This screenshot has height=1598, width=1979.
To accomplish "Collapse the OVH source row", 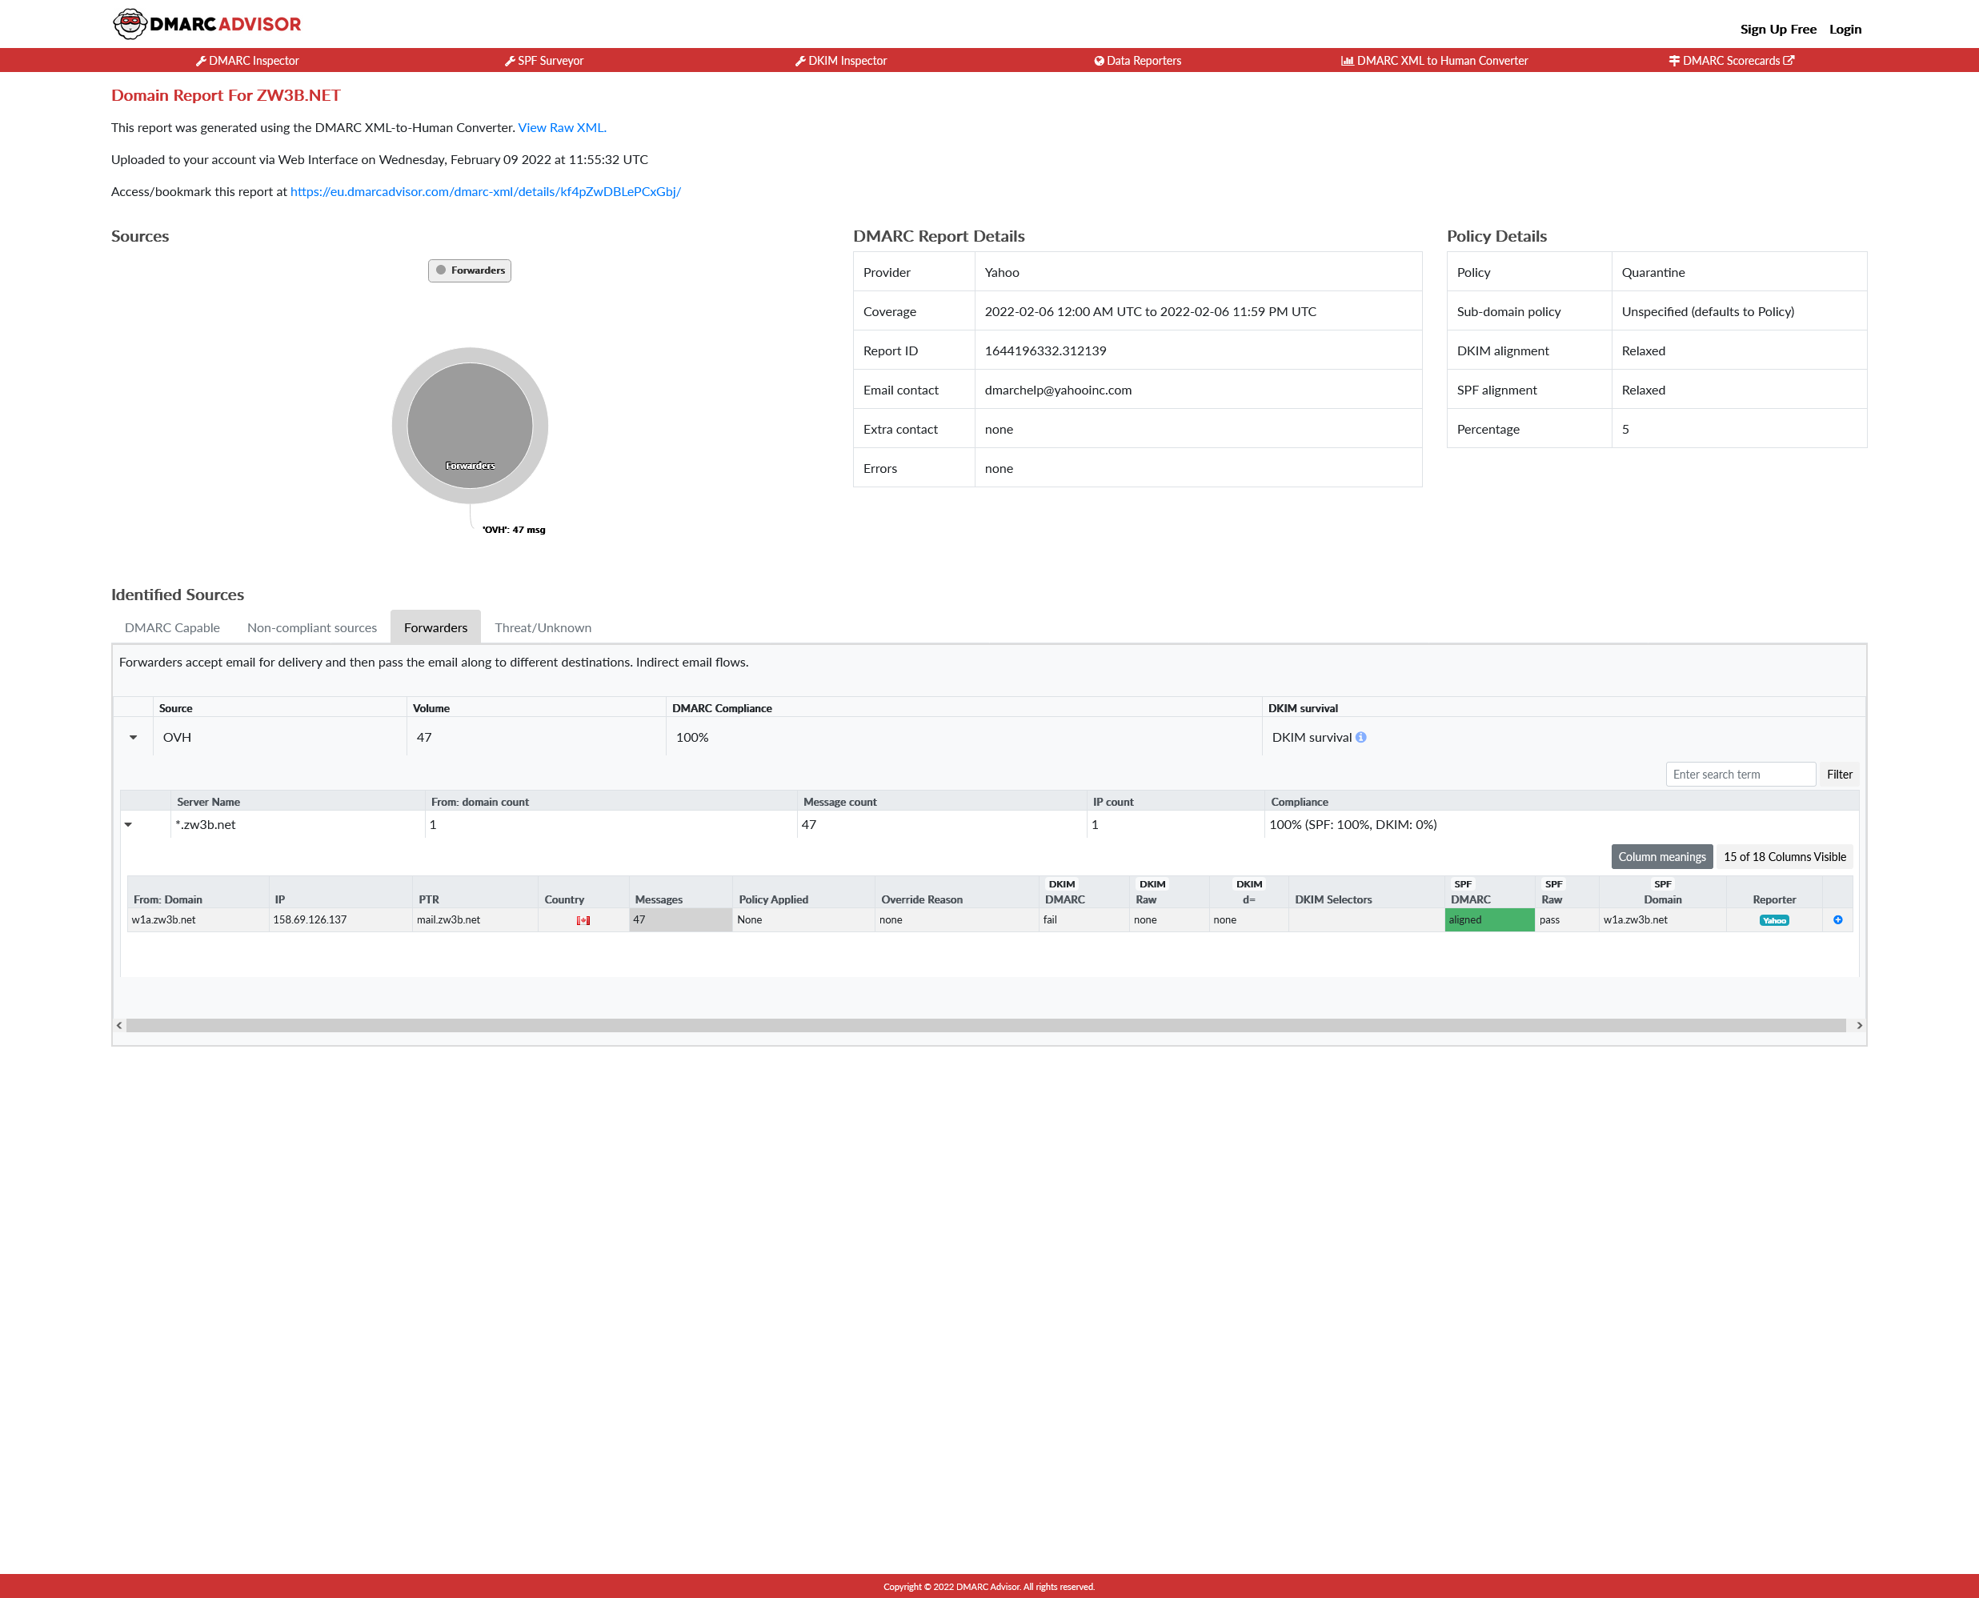I will click(134, 737).
